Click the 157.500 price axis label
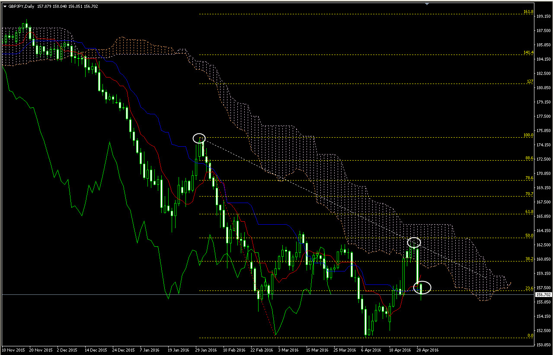Screen dimensions: 553x355 [x=543, y=288]
